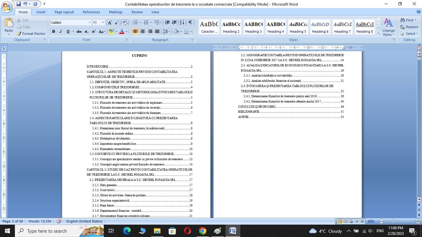
Task: Toggle Bold formatting
Action: pos(53,31)
